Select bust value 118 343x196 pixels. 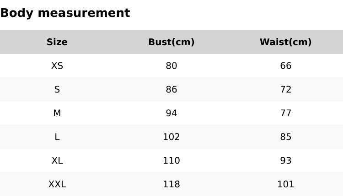[x=171, y=185]
